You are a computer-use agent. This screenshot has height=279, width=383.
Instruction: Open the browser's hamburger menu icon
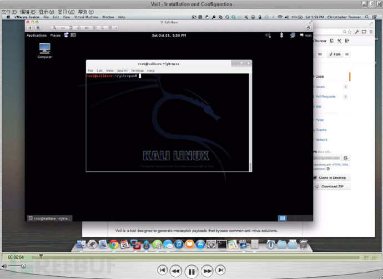coord(371,32)
